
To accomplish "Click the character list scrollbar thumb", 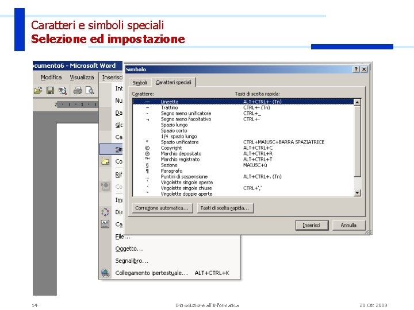I will tap(357, 141).
